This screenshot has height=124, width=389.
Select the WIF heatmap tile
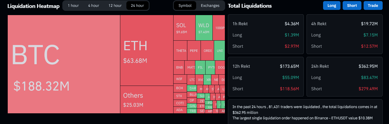[x=180, y=79]
